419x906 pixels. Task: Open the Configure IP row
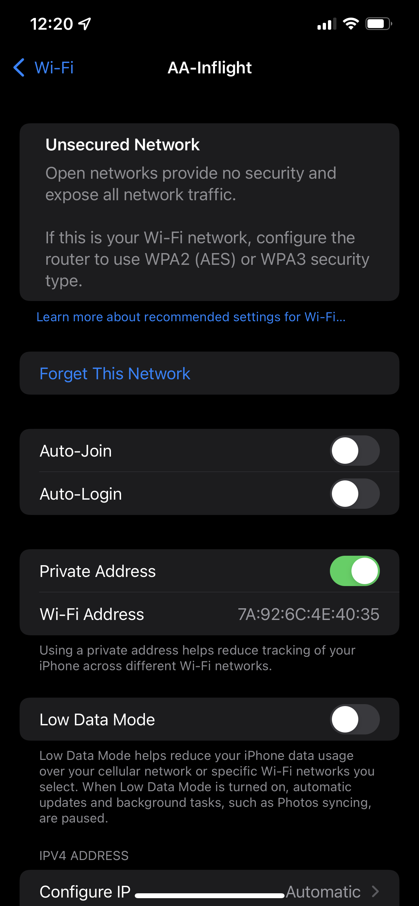pos(209,888)
